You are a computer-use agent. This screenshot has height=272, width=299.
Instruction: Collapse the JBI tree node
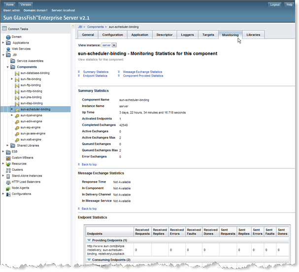[3, 55]
